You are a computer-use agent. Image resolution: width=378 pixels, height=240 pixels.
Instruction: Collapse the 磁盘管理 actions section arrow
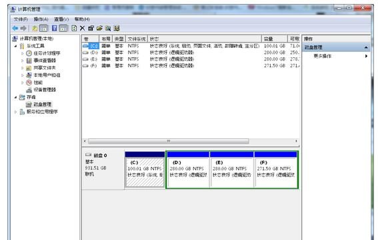(366, 47)
